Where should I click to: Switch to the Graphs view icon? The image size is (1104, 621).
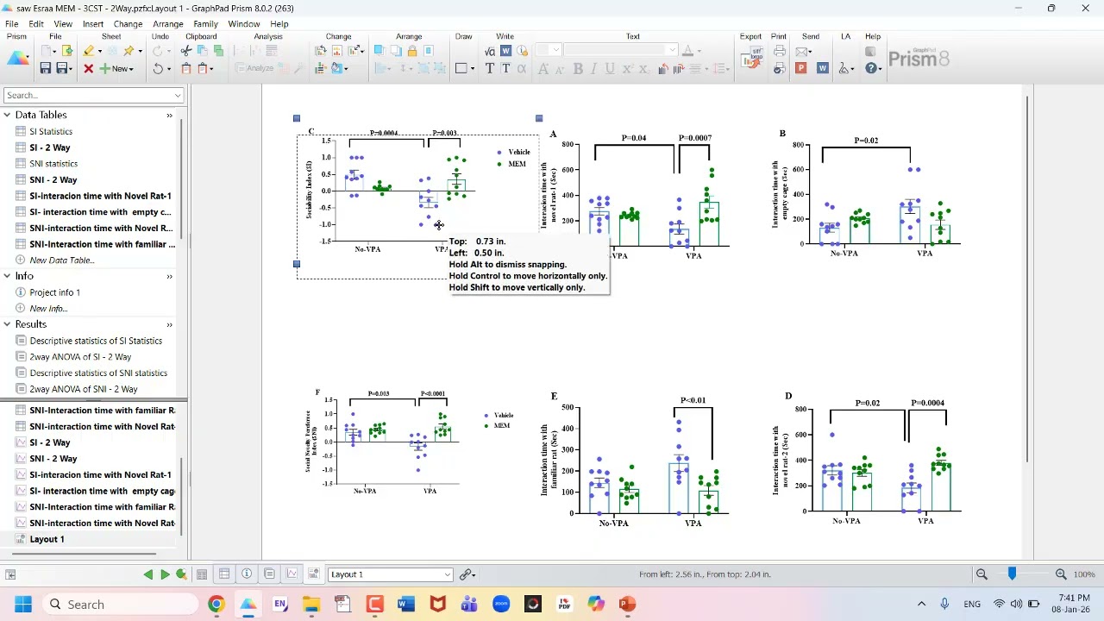click(x=292, y=574)
